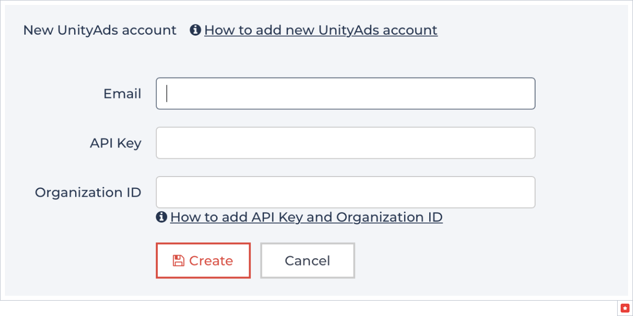633x316 pixels.
Task: Click the New UnityAds account heading
Action: click(99, 30)
